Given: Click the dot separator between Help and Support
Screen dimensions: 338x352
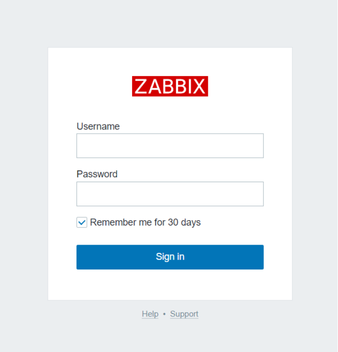Looking at the screenshot, I should [x=164, y=314].
